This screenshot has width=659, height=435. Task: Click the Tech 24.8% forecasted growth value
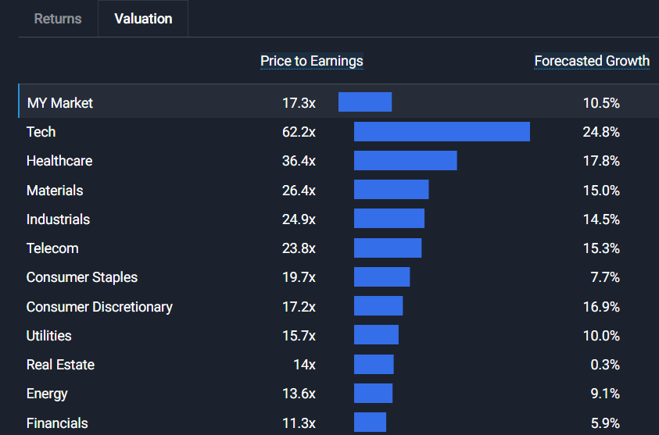point(600,132)
